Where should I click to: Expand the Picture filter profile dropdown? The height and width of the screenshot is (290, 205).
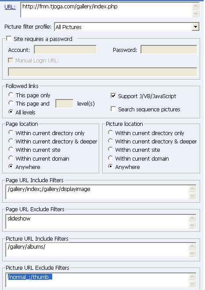pos(195,27)
